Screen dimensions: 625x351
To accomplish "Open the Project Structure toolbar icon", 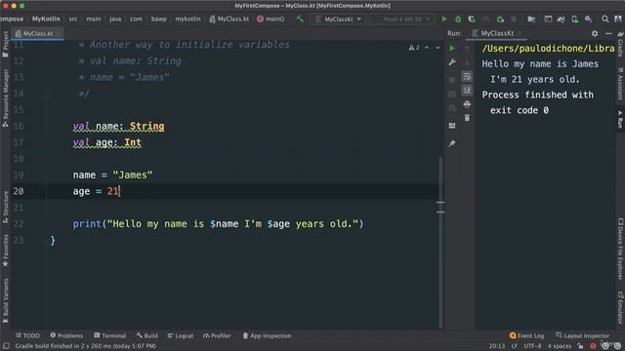I will [531, 19].
